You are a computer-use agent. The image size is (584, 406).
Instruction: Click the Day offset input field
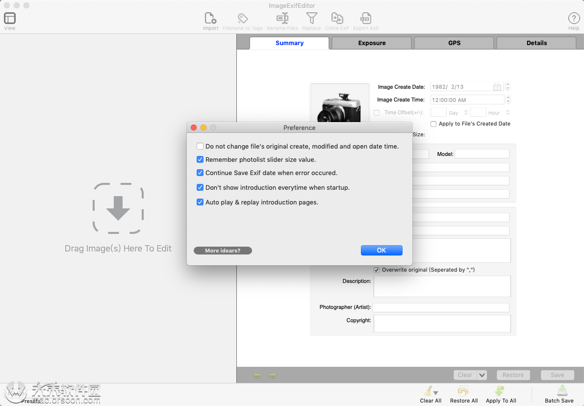pos(438,112)
